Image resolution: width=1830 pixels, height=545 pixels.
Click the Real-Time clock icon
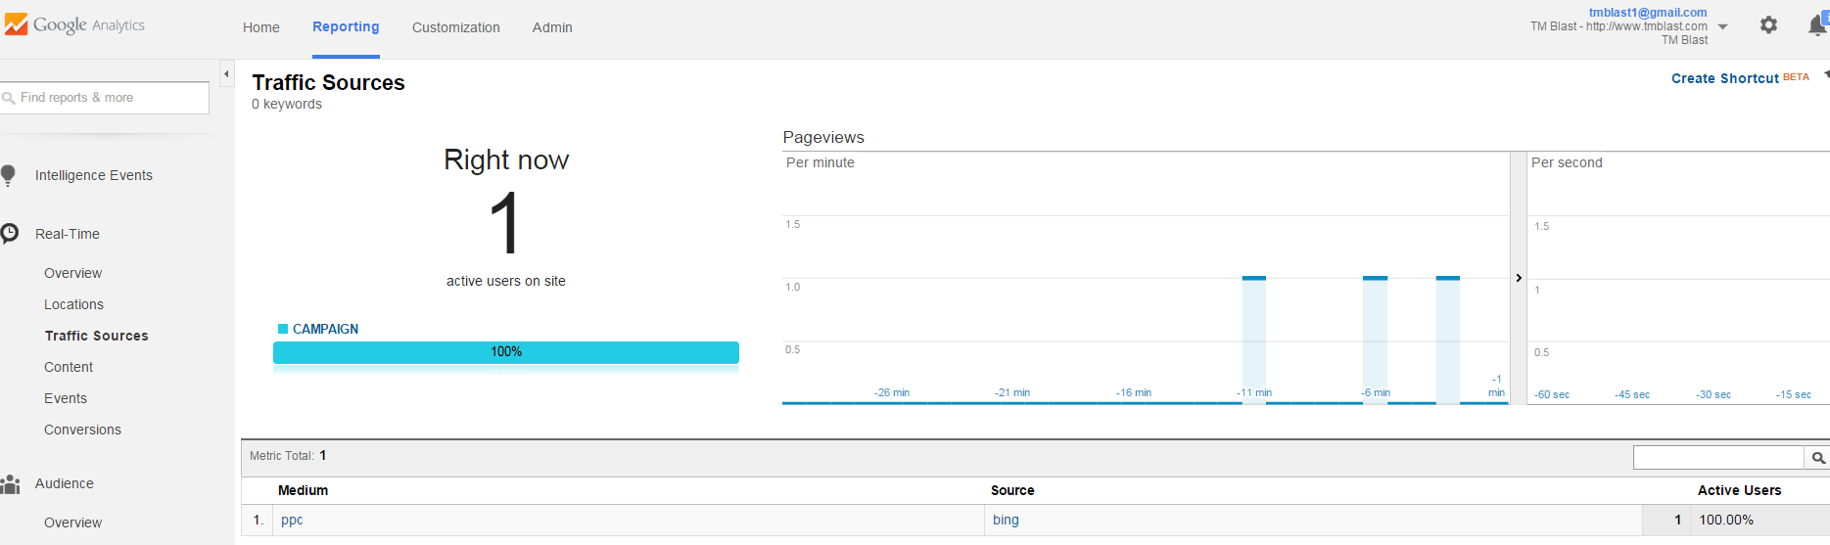[x=10, y=233]
